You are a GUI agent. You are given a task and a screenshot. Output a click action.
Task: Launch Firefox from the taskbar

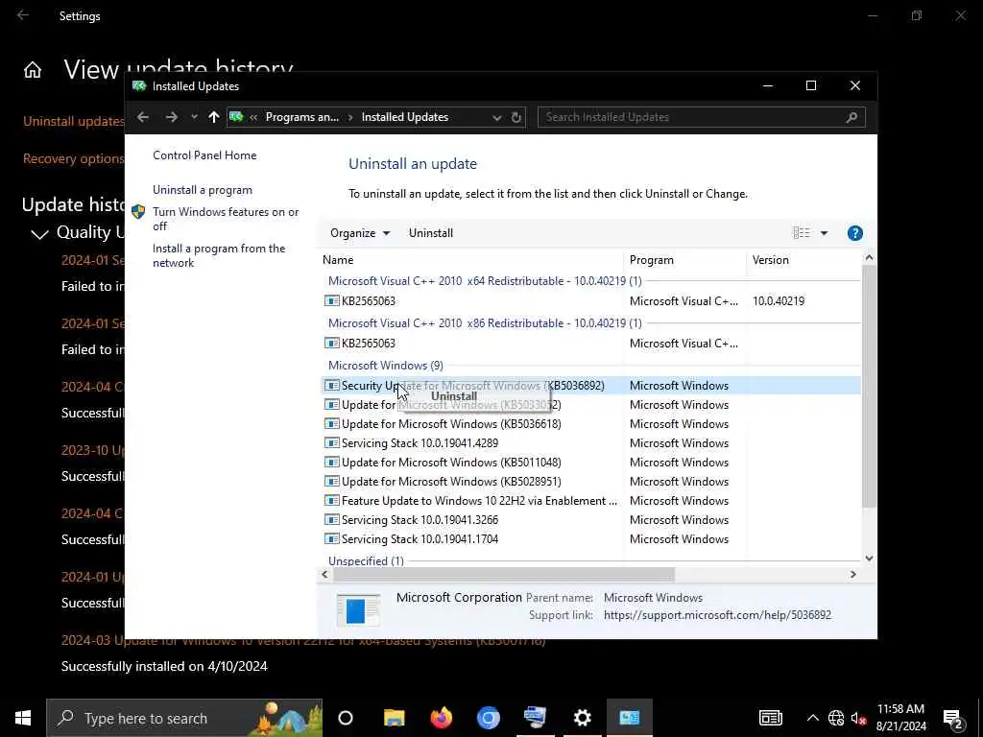coord(442,718)
